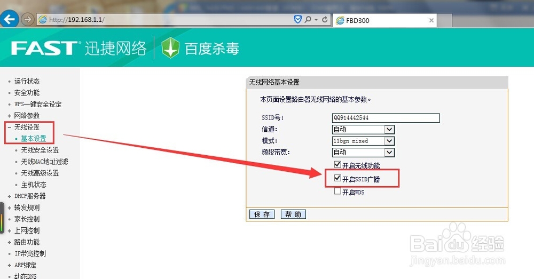Click the search magnifier icon in address bar
Viewport: 534px width, 279px height.
point(308,19)
